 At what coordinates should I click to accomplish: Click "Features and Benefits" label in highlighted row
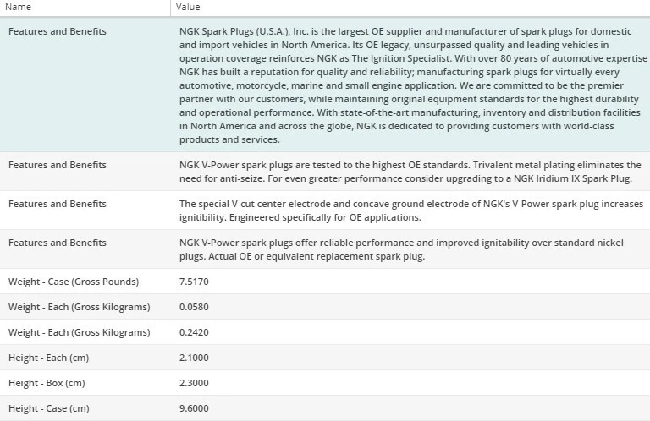click(x=58, y=31)
